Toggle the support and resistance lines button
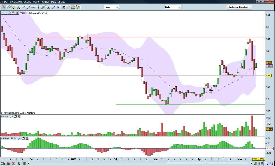The image size is (275, 166). pyautogui.click(x=73, y=7)
